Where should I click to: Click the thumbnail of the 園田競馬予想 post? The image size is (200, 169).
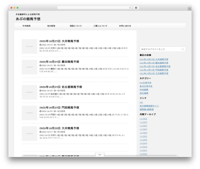coord(30,67)
